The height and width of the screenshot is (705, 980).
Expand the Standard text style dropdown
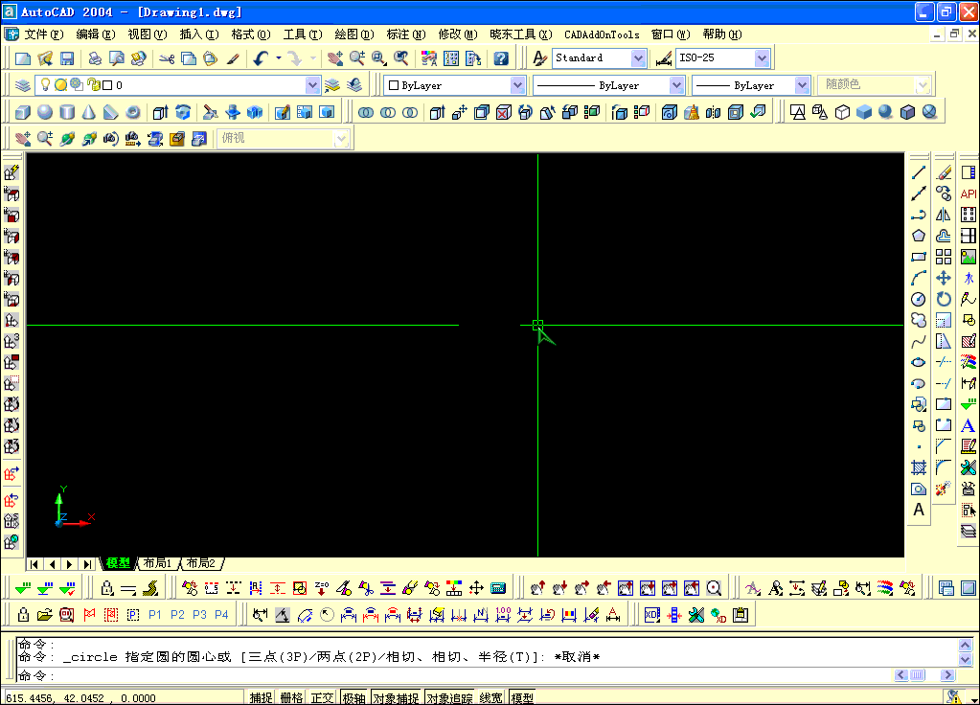(x=639, y=58)
